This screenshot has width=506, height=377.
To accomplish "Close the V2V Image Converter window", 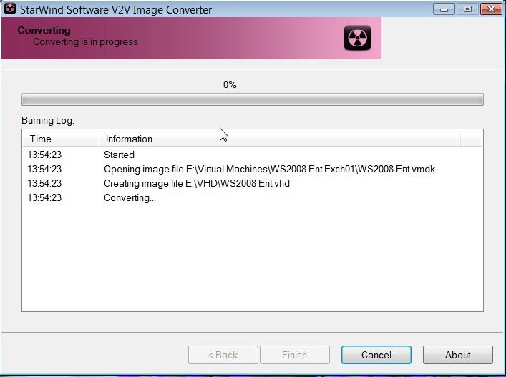I will coord(491,9).
